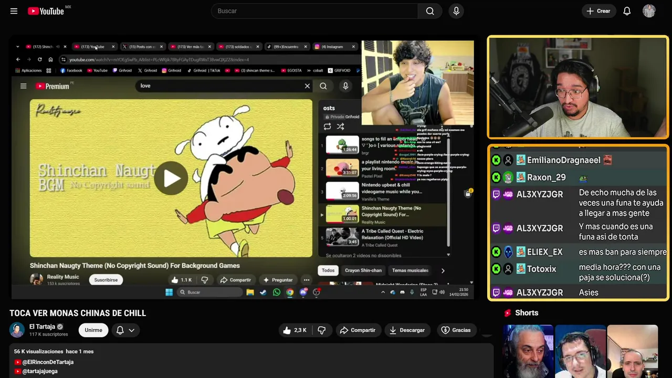Screen dimensions: 672x378
Task: Expand the channel notification bell dropdown
Action: [x=125, y=330]
